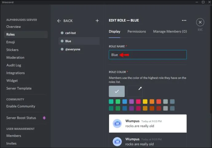Open the Stickers settings page

click(12, 50)
